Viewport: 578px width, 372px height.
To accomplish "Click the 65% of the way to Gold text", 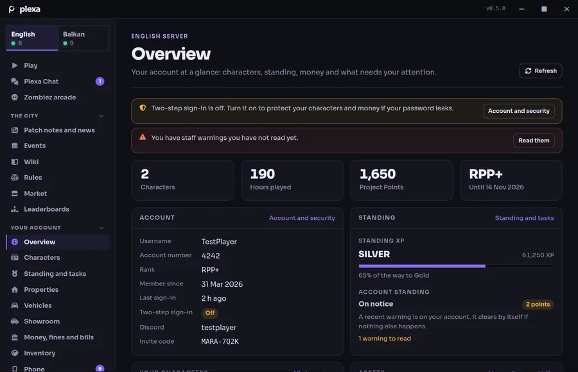I will [394, 275].
